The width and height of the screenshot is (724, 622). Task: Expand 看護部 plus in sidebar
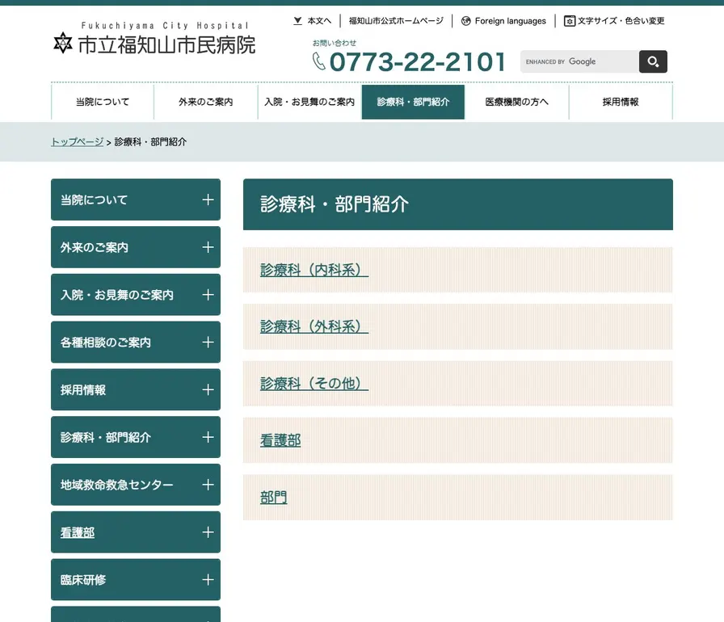click(208, 532)
